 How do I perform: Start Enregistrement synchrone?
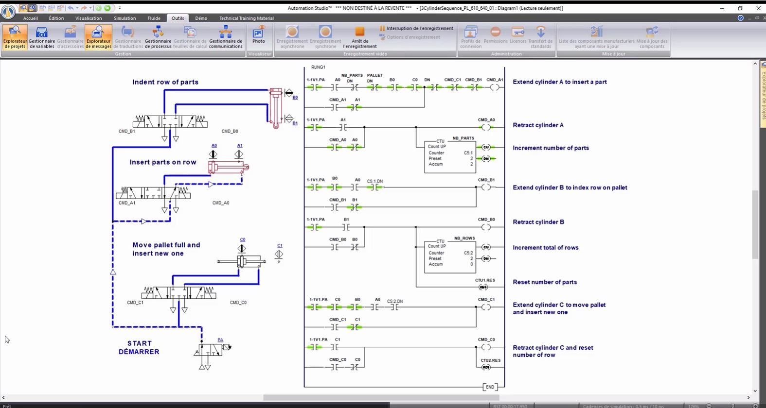click(325, 37)
